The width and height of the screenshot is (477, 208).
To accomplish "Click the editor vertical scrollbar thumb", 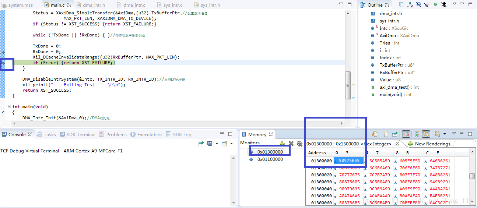I will tap(348, 85).
